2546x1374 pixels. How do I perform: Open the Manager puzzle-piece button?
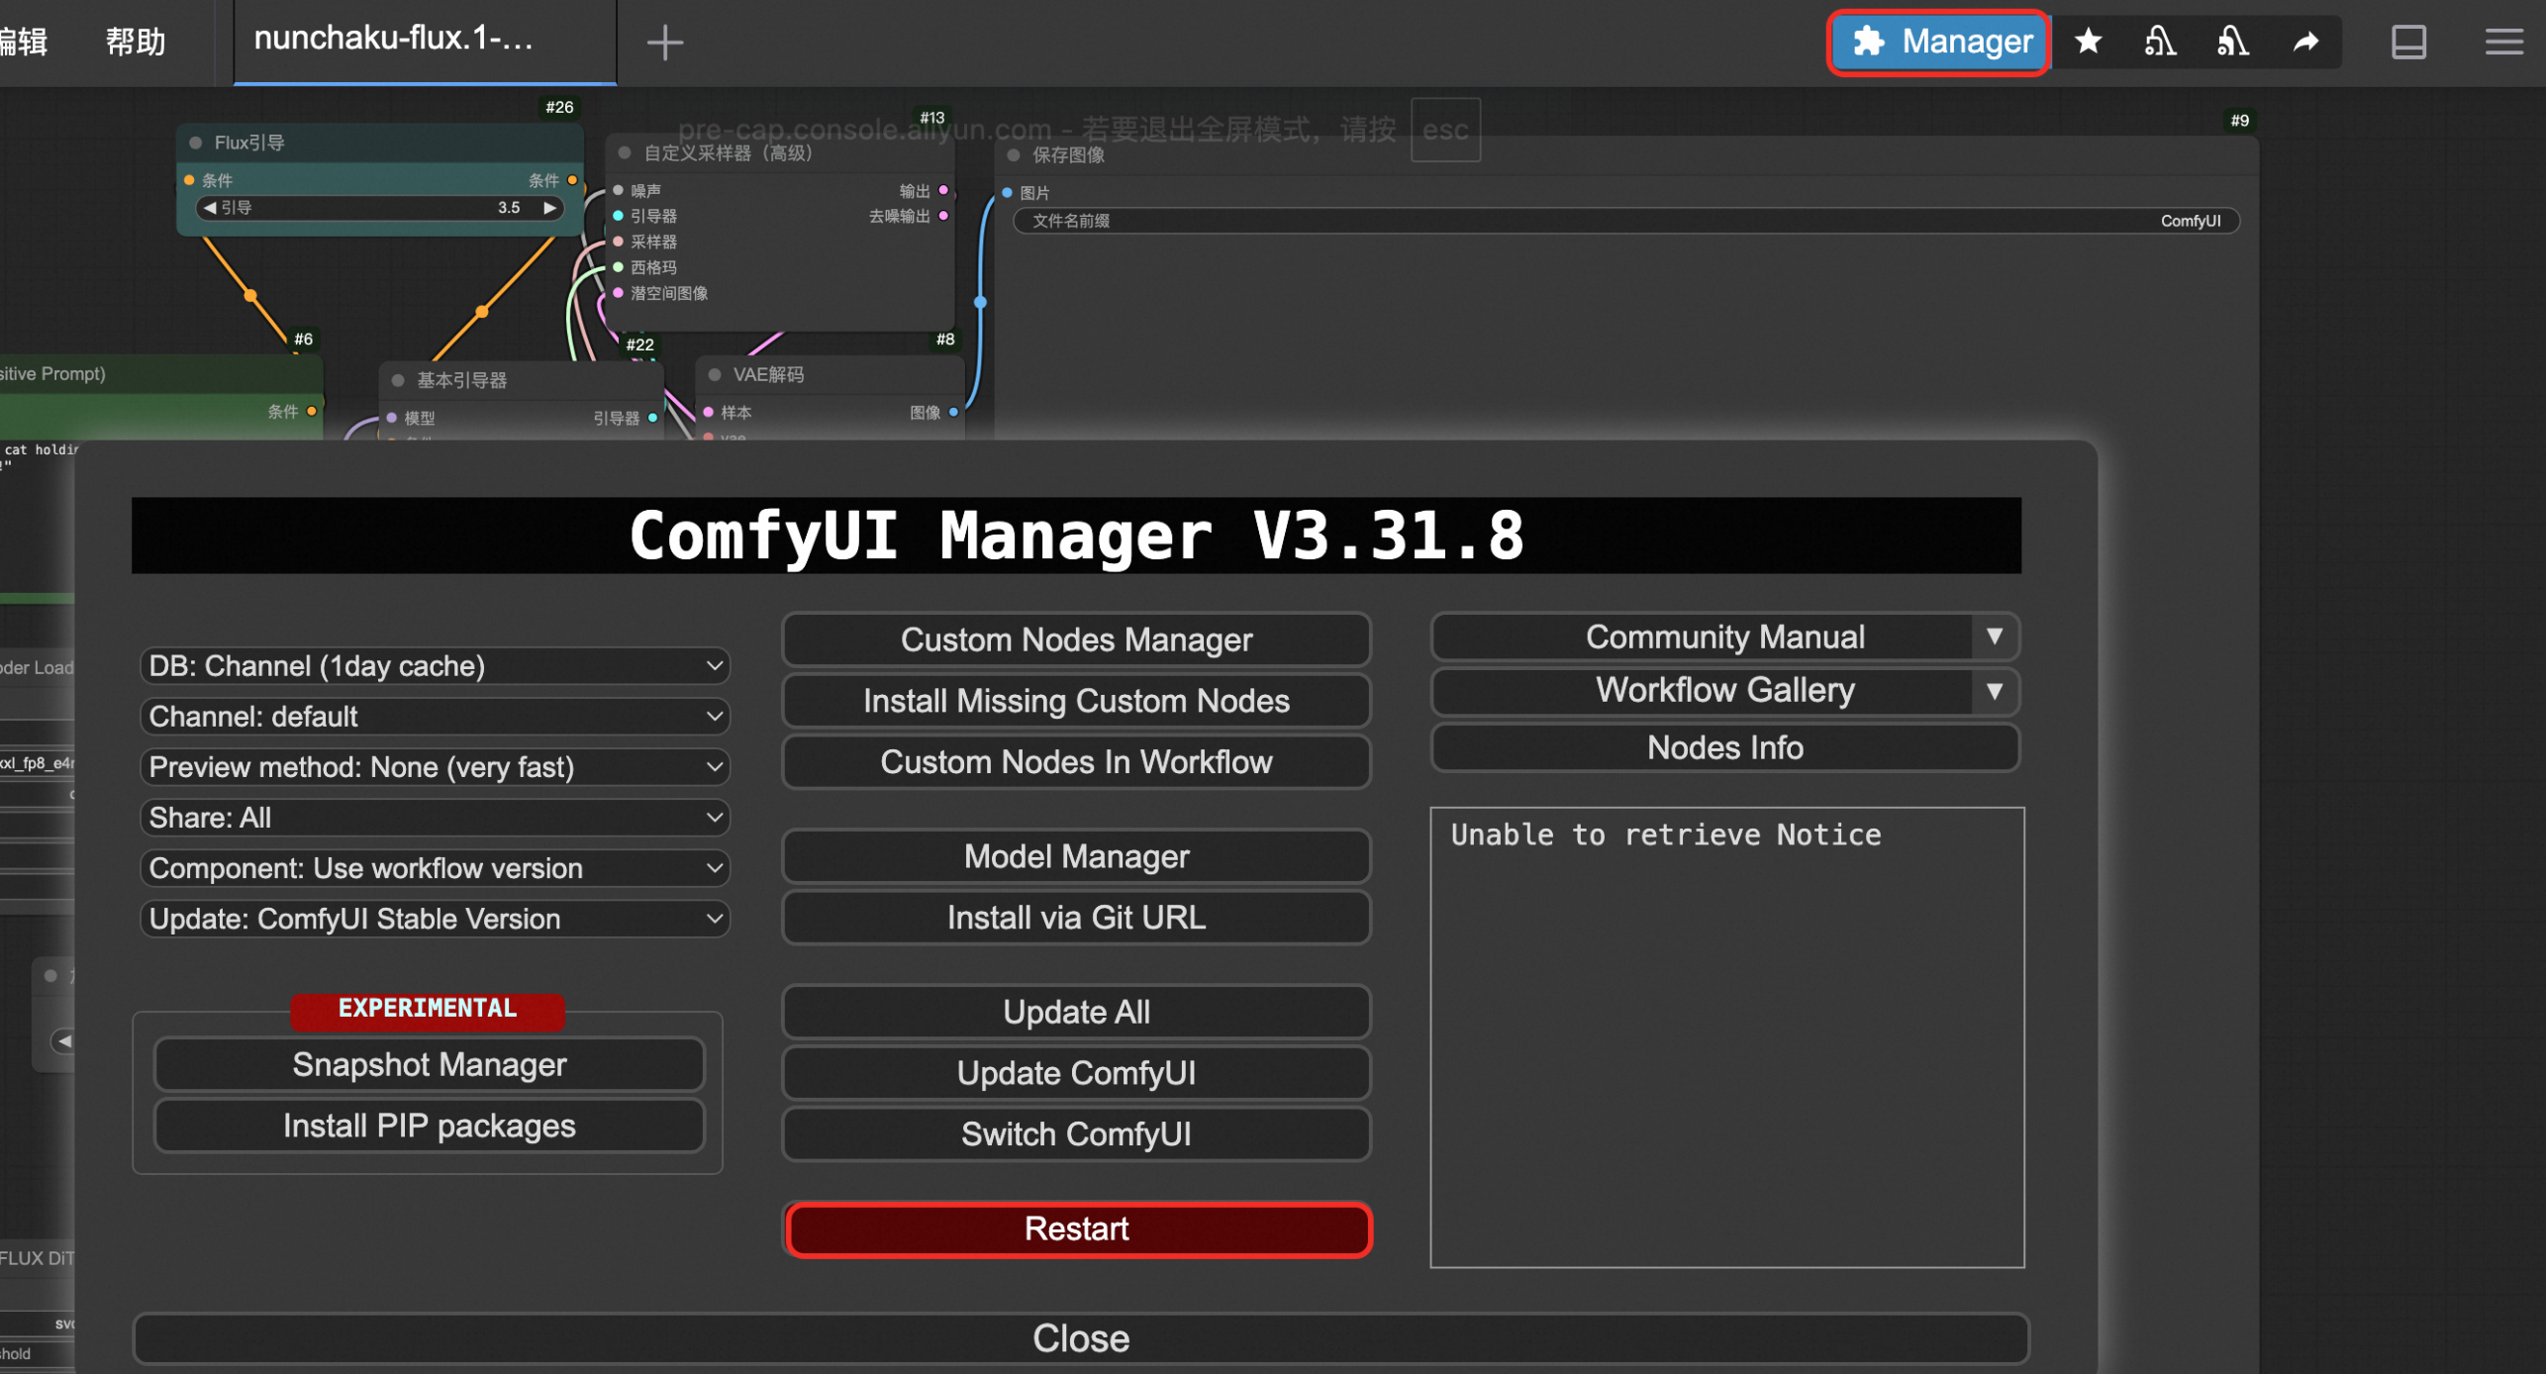click(x=1938, y=42)
